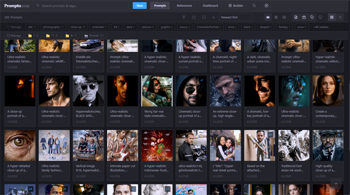Click the Create a contemporary card text
This screenshot has width=350, height=195.
[x=326, y=114]
